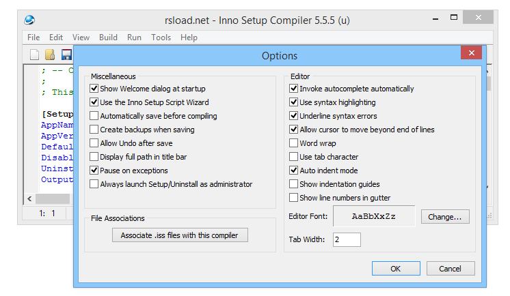Enable Use tab character
510x296 pixels.
click(x=294, y=157)
